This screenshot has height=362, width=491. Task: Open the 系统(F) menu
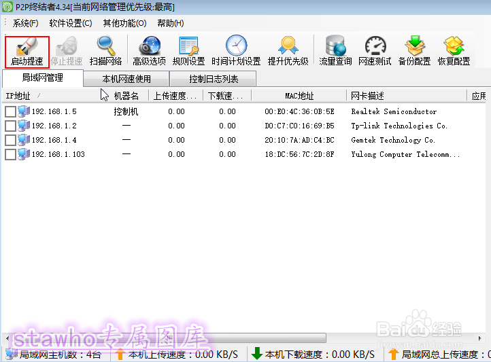(25, 23)
